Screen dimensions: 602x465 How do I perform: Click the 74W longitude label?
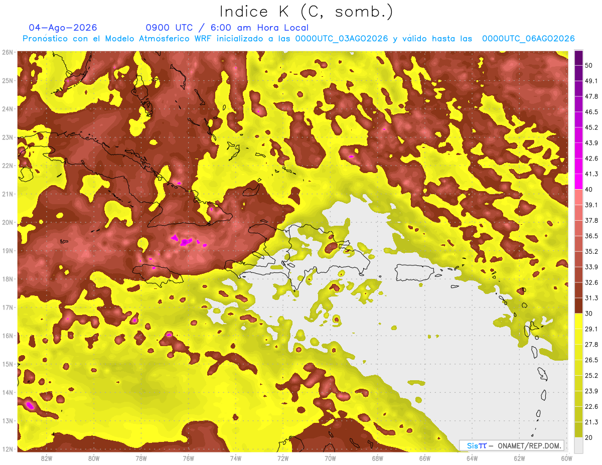236,458
